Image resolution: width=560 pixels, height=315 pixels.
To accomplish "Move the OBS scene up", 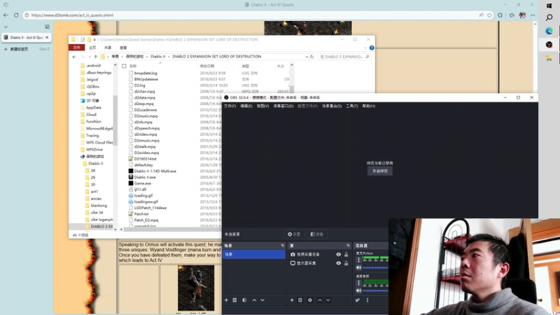I will point(254,300).
